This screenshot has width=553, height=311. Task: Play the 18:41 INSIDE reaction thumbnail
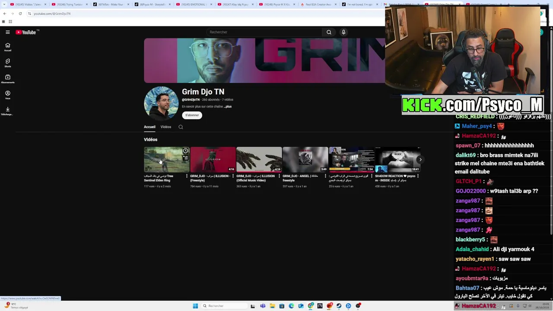[398, 159]
